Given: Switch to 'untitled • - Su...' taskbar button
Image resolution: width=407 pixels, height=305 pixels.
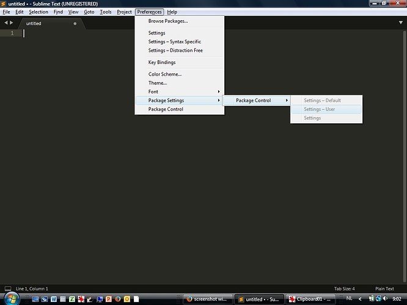Looking at the screenshot, I should (259, 300).
